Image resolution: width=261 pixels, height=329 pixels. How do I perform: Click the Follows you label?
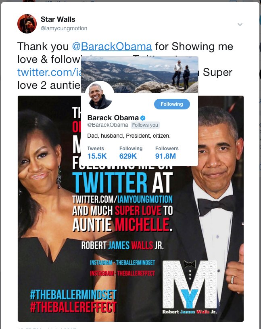[x=145, y=125]
